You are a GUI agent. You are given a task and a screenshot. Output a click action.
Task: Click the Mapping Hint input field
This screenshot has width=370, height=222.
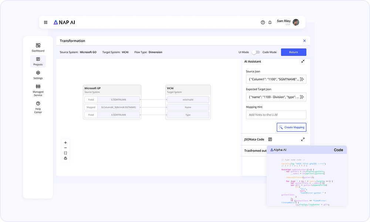pyautogui.click(x=276, y=115)
